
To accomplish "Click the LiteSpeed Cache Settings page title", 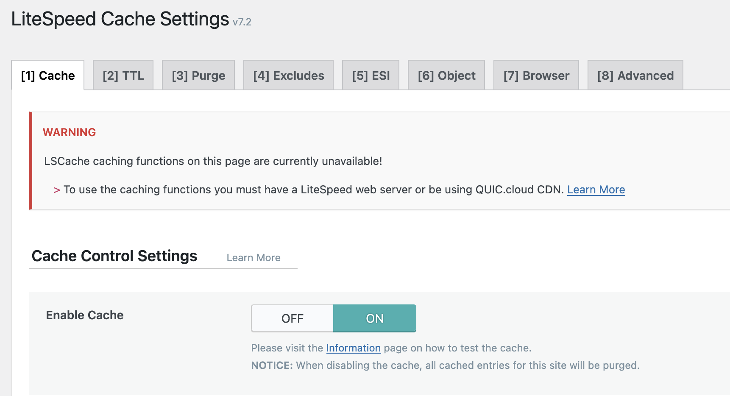I will pyautogui.click(x=120, y=20).
